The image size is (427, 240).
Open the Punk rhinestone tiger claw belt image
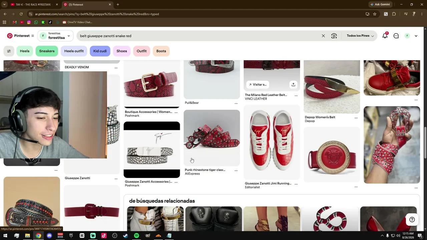[212, 138]
